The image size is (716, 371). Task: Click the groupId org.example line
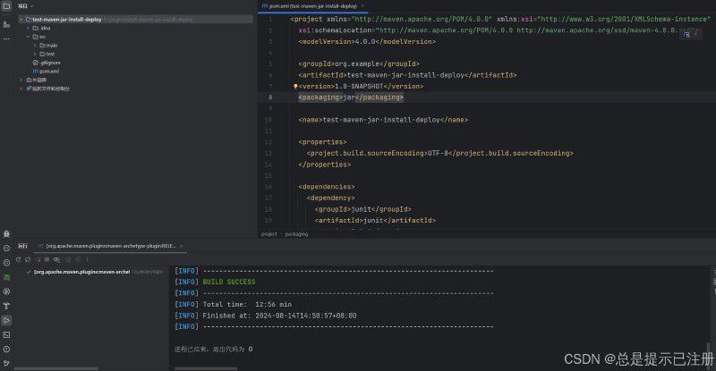pyautogui.click(x=359, y=63)
